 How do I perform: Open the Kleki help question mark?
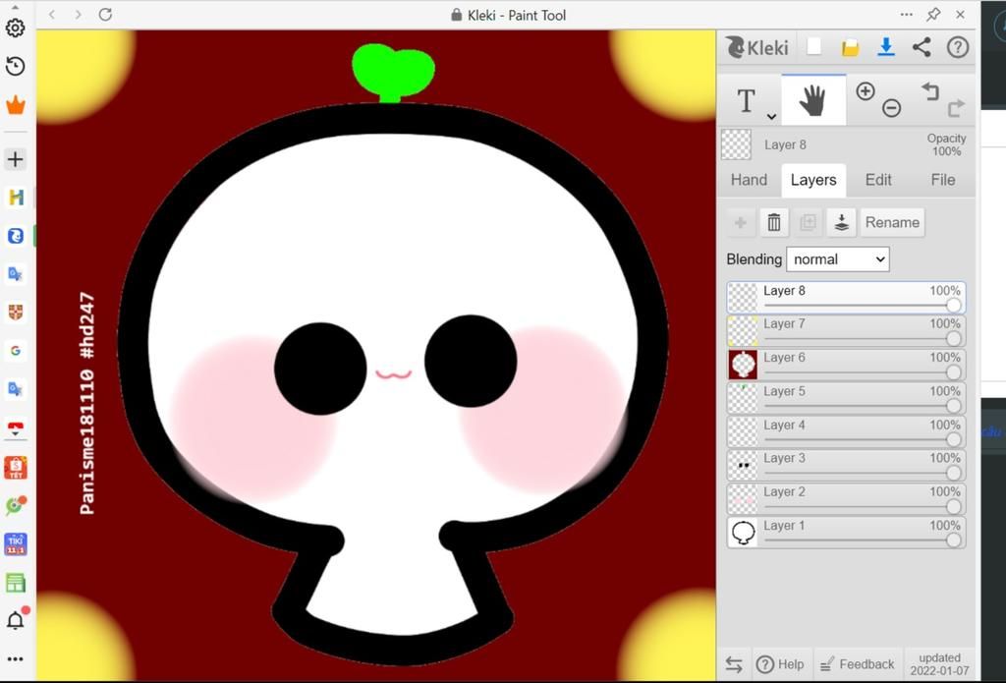[x=957, y=47]
